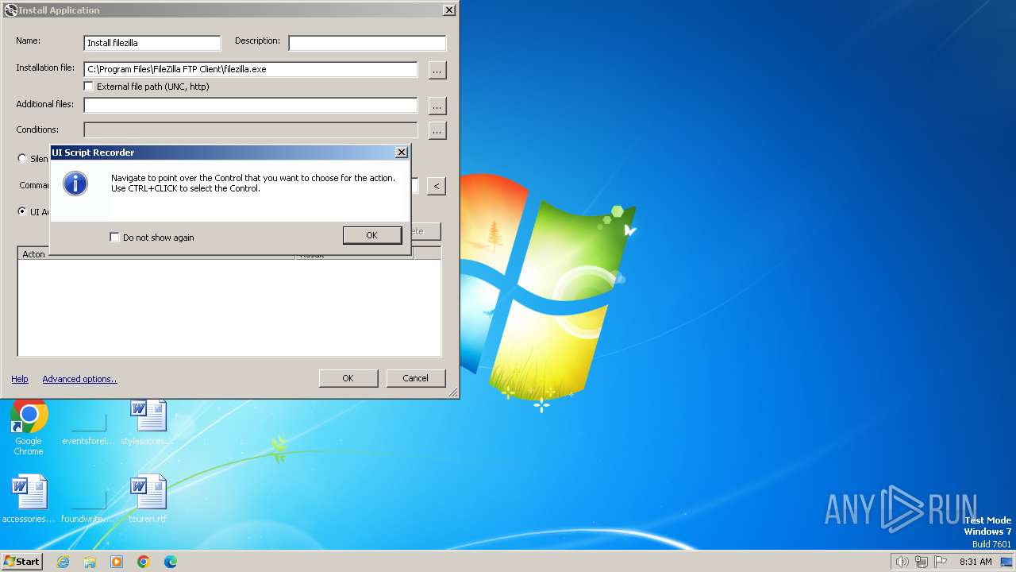Open the Start menu

coord(22,561)
